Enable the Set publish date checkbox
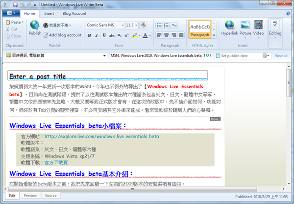Viewport: 294px width, 204px height. (218, 56)
